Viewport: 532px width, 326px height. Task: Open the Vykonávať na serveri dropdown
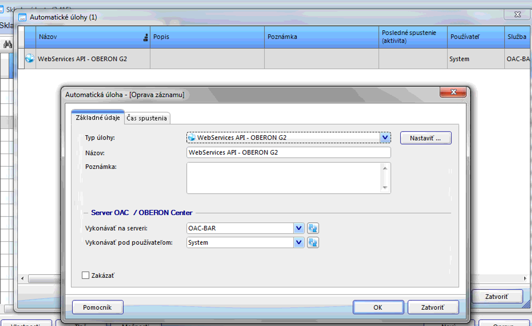(299, 228)
